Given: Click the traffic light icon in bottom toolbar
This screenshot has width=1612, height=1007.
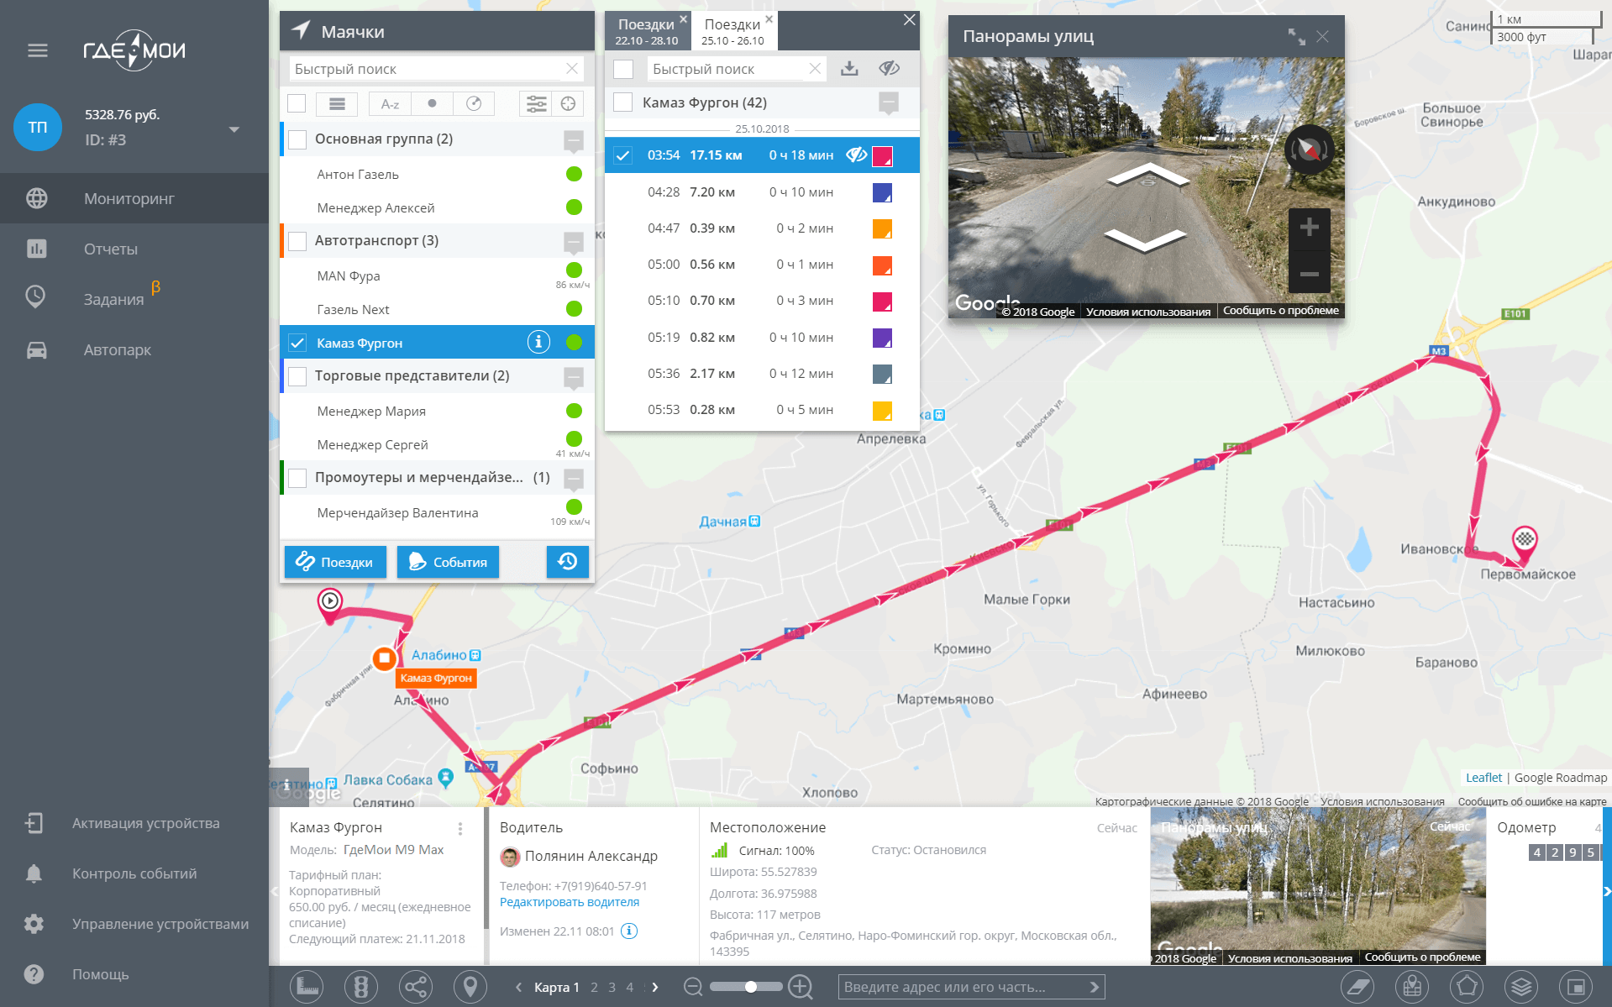Looking at the screenshot, I should pos(361,987).
